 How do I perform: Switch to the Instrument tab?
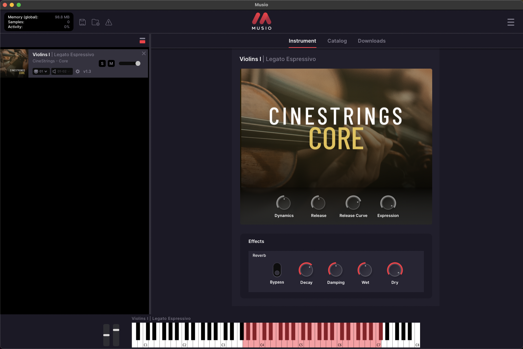[x=302, y=41]
